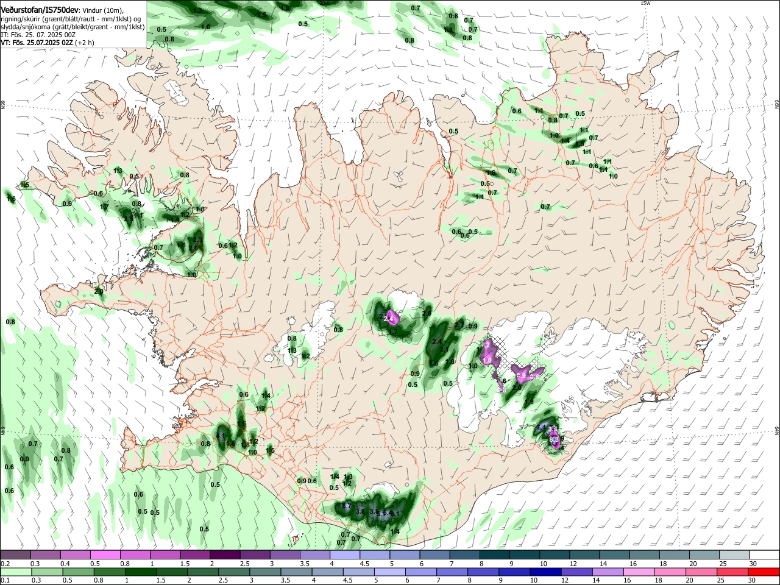Click the '0.2' label in the upper legend
This screenshot has width=780, height=585.
pyautogui.click(x=5, y=564)
